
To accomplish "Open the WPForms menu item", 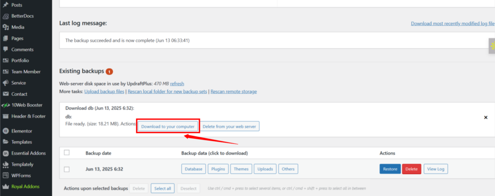I will [21, 176].
